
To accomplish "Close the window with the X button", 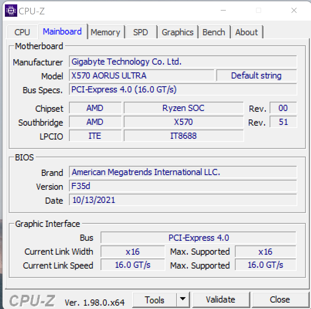I will point(294,11).
